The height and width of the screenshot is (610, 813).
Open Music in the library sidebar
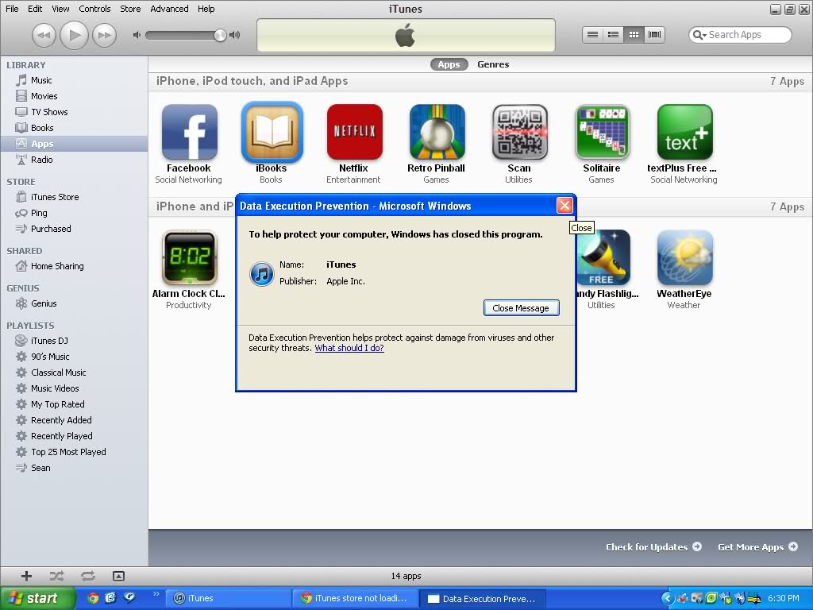click(41, 80)
